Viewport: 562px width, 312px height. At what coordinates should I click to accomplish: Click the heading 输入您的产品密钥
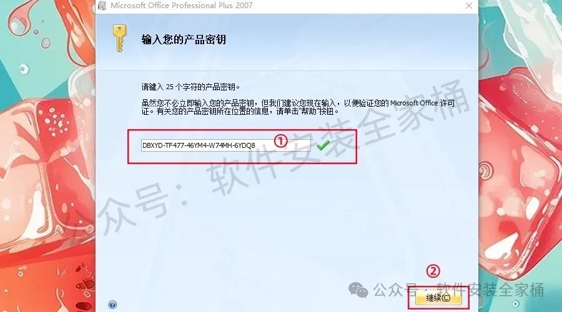click(184, 39)
